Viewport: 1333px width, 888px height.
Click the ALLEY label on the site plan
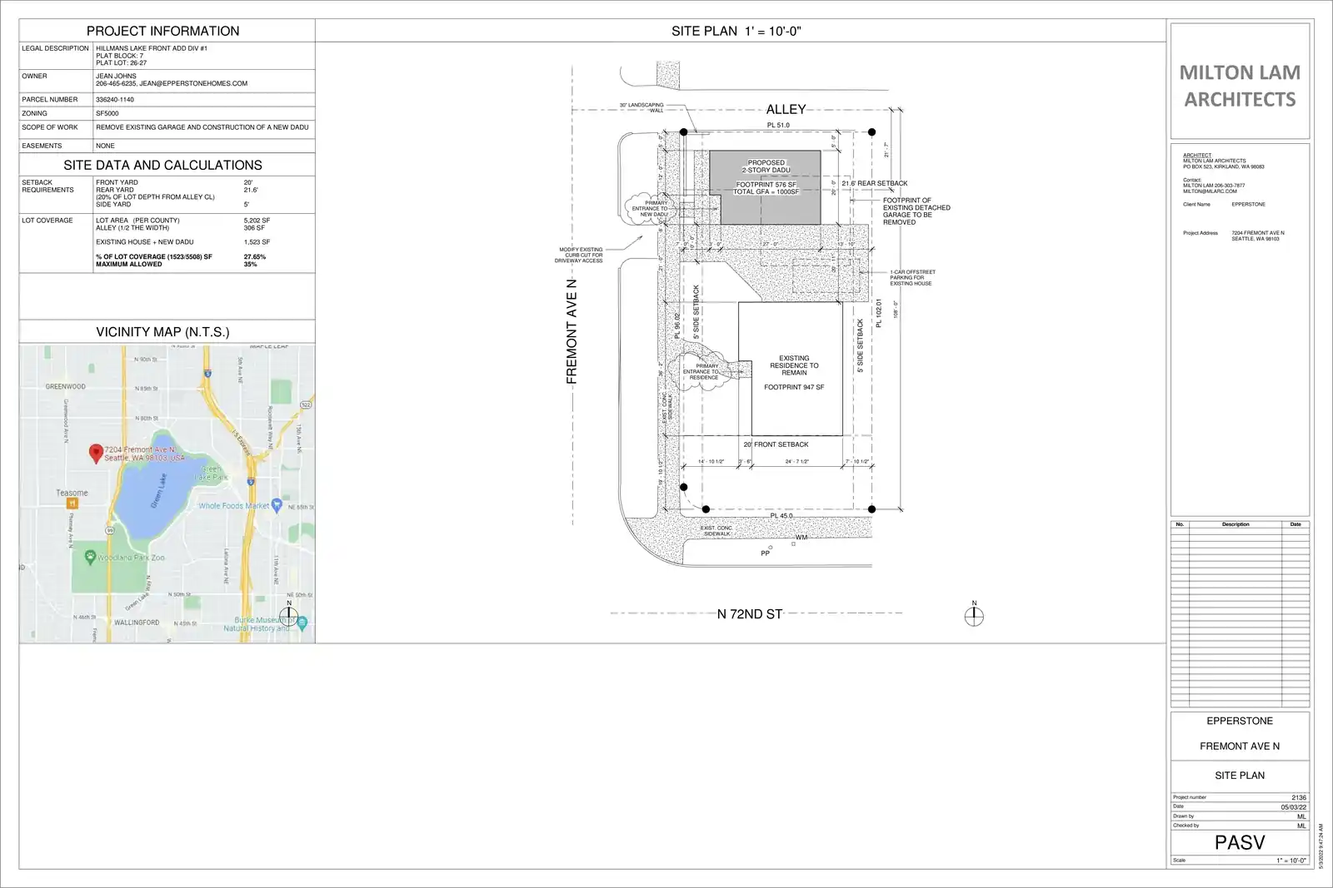pyautogui.click(x=786, y=109)
